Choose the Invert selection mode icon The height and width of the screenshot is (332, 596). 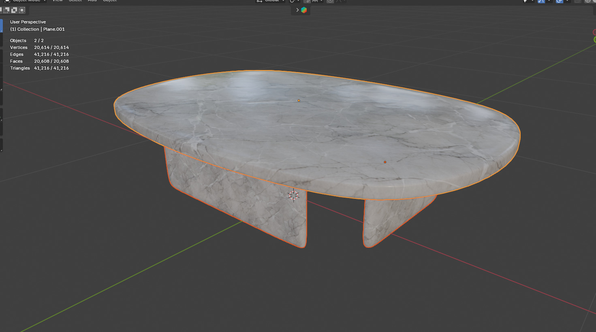click(x=14, y=10)
